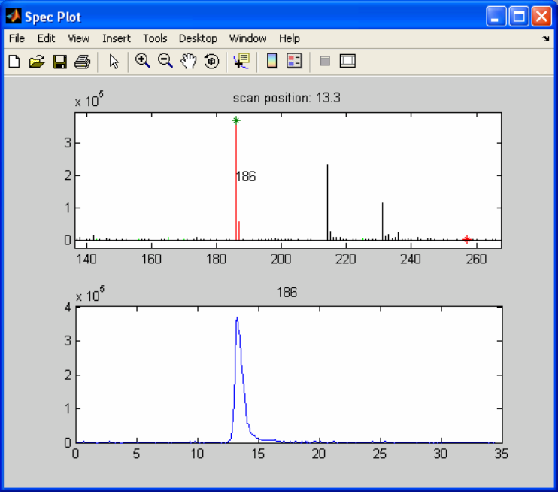The width and height of the screenshot is (558, 492).
Task: Open the Insert menu
Action: (x=117, y=38)
